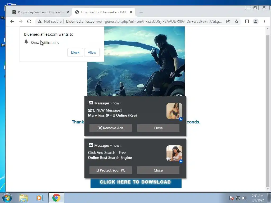Open the side panel icon in toolbar
The width and height of the screenshot is (271, 203).
click(247, 21)
